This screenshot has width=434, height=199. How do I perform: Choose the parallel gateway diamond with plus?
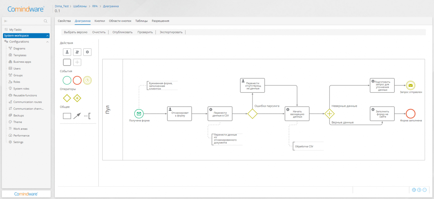point(77,98)
